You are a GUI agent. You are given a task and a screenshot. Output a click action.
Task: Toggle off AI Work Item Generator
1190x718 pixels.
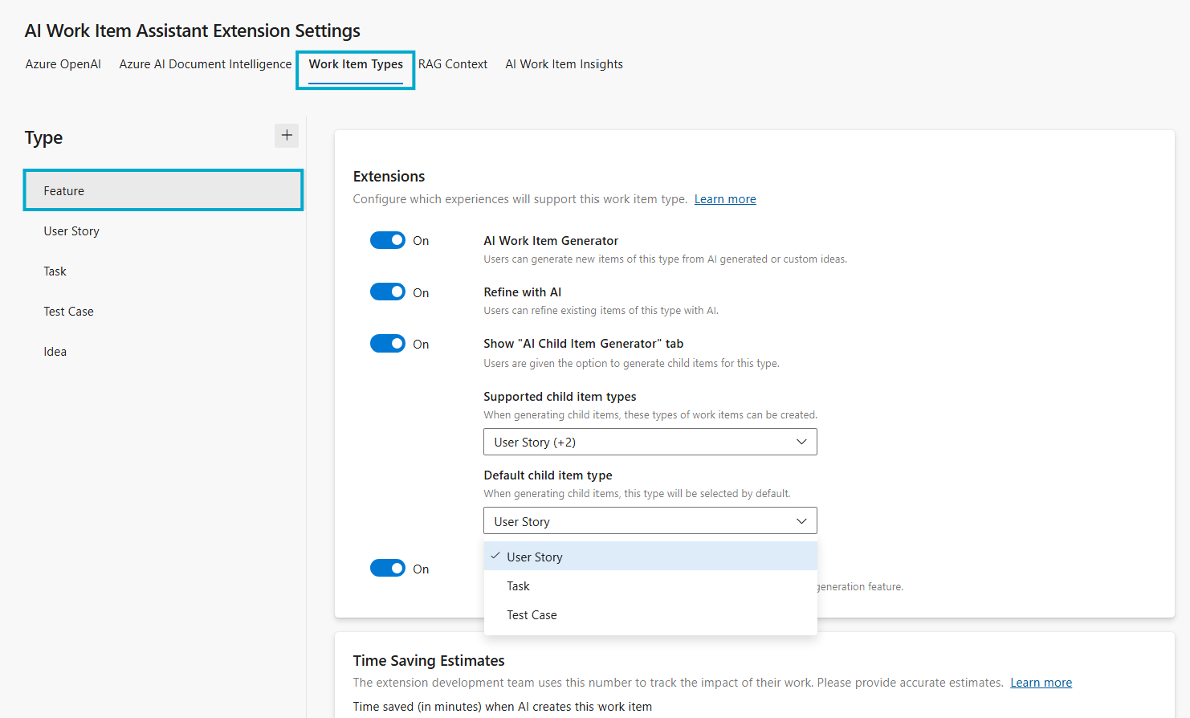pos(388,239)
